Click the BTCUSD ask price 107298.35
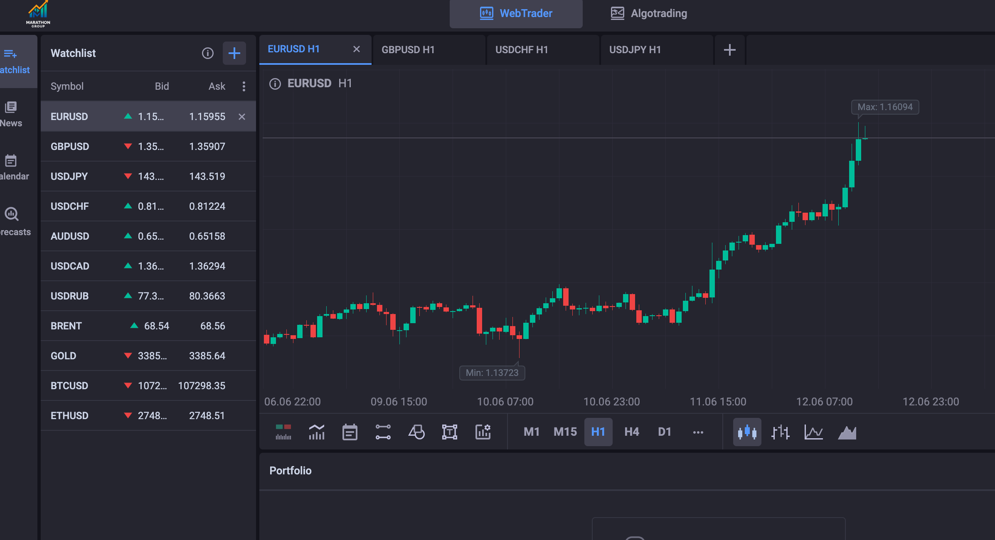Viewport: 995px width, 540px height. click(202, 386)
